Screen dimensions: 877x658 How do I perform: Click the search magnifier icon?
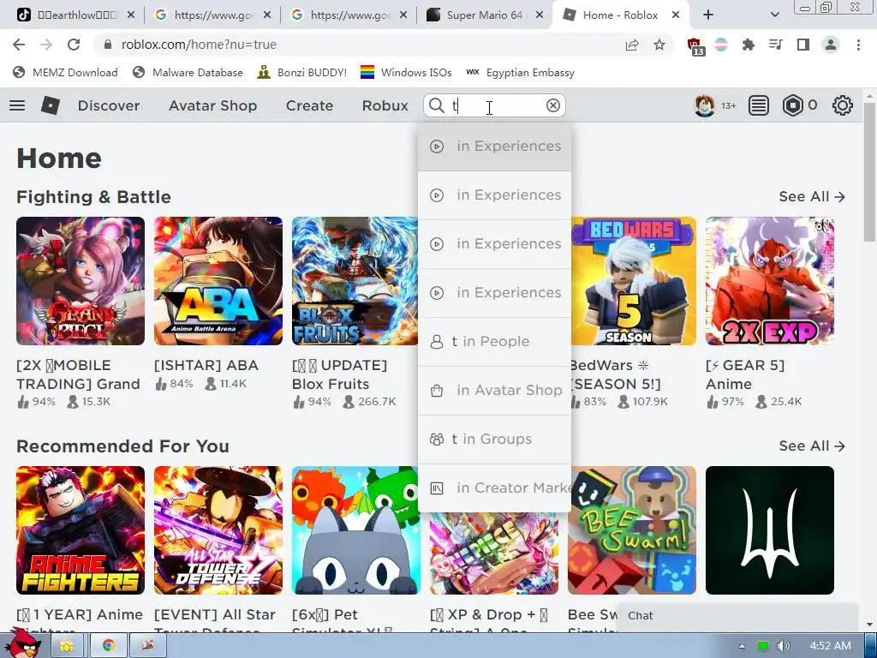tap(436, 105)
